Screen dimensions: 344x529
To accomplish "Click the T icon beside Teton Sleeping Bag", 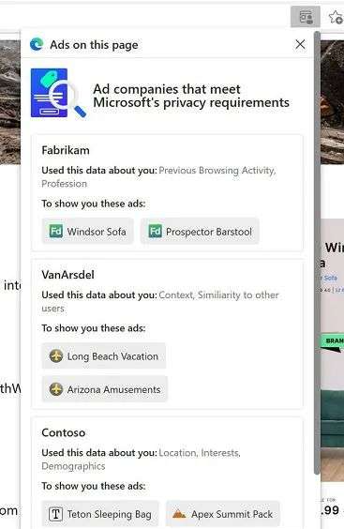I will pyautogui.click(x=55, y=514).
